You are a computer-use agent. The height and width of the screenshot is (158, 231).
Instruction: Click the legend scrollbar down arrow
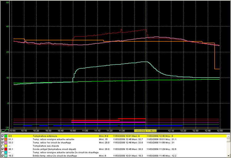coord(228,156)
